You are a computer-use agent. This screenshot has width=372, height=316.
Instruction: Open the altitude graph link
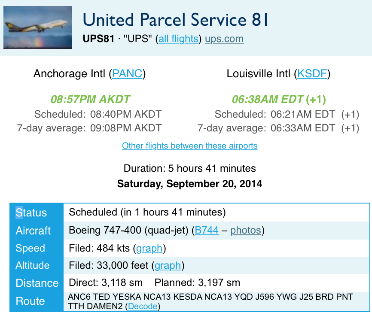pyautogui.click(x=168, y=265)
